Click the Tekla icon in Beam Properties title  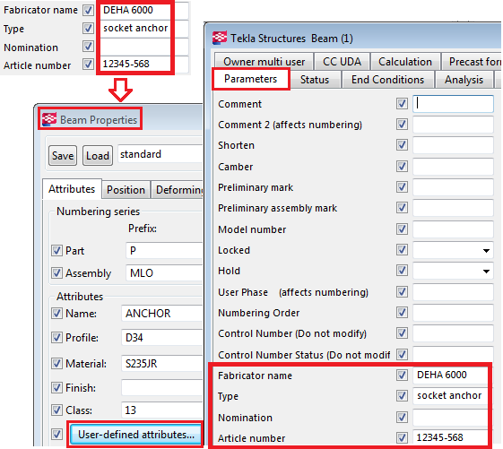tap(49, 119)
